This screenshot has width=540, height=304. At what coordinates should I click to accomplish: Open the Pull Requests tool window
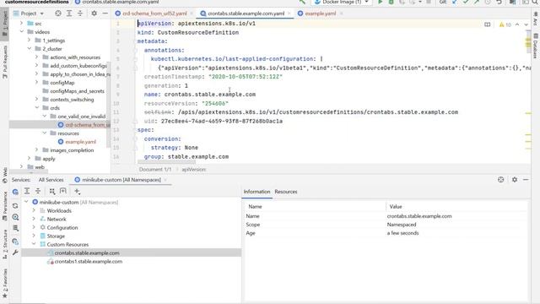coord(5,62)
